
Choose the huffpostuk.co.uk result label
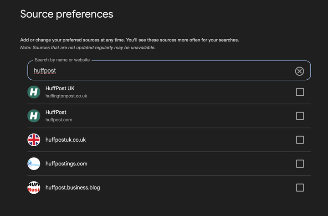66,140
